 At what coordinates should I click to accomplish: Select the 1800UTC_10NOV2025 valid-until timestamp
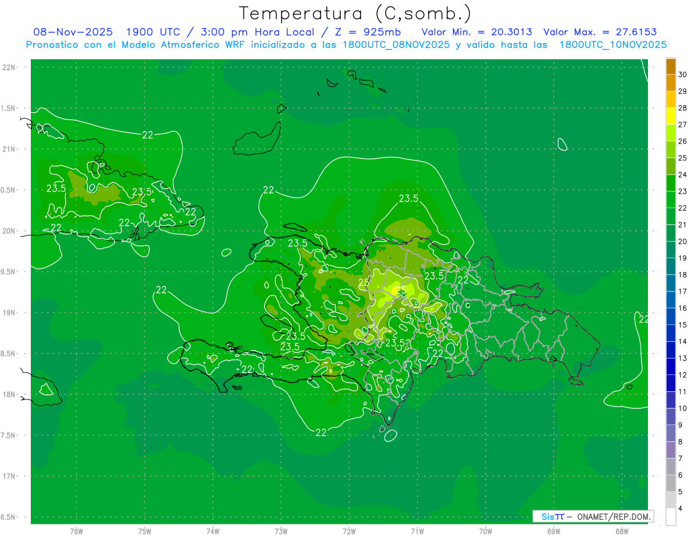[x=612, y=45]
